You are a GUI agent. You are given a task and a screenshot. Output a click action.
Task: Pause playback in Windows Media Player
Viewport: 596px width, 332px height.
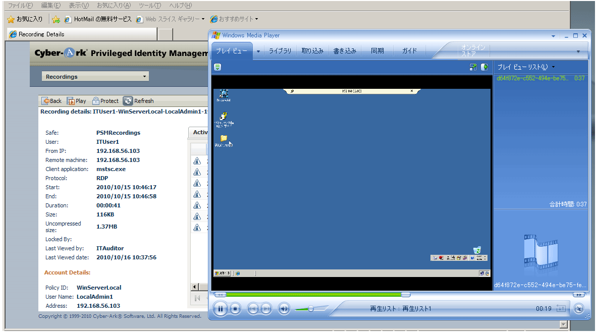(x=220, y=309)
